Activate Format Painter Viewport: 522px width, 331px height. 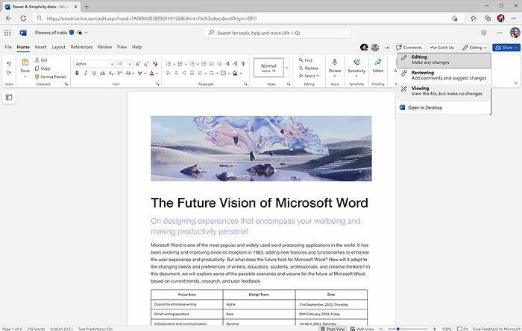pos(51,77)
